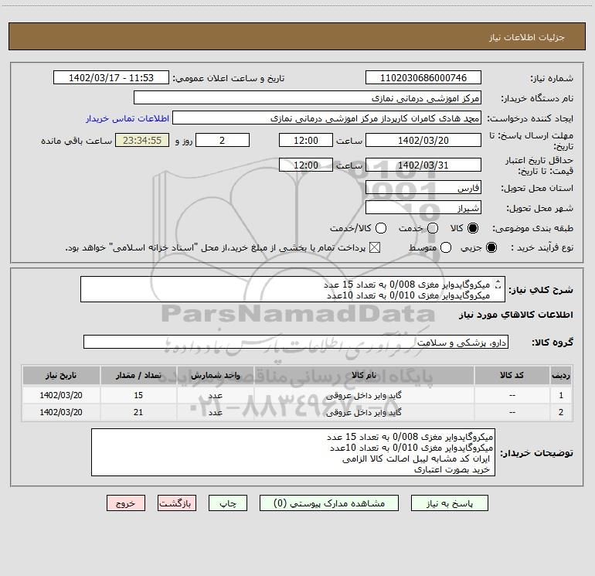595x576 pixels.
Task: Click the نام کالا column header
Action: (x=364, y=376)
